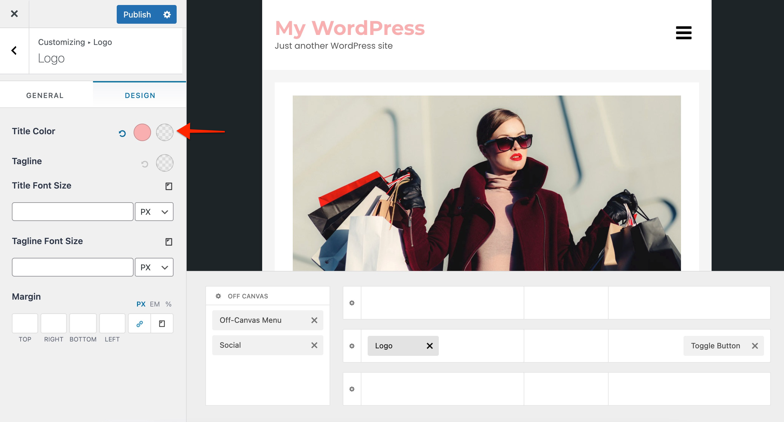Open the pink Title Color swatch
This screenshot has height=422, width=784.
(142, 132)
